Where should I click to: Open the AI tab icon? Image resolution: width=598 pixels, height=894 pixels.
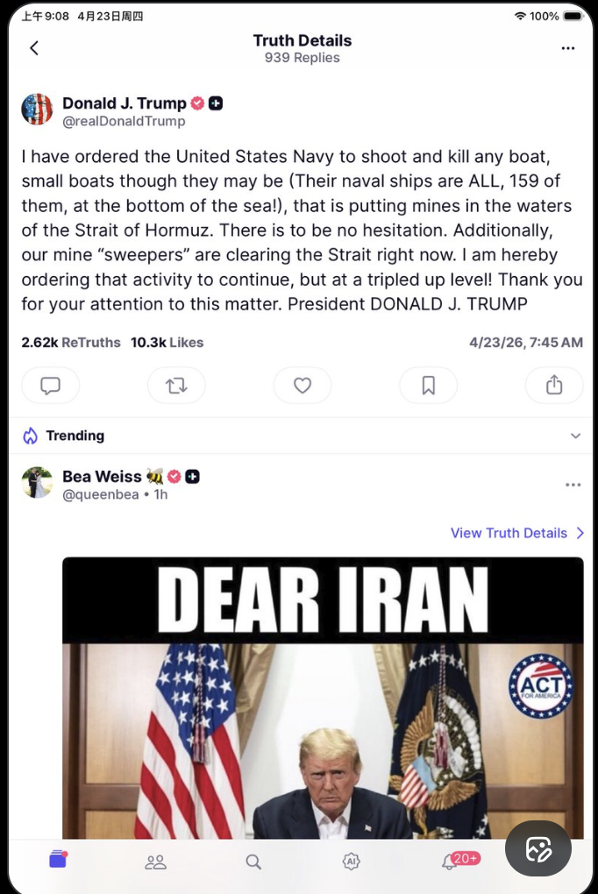(x=351, y=862)
